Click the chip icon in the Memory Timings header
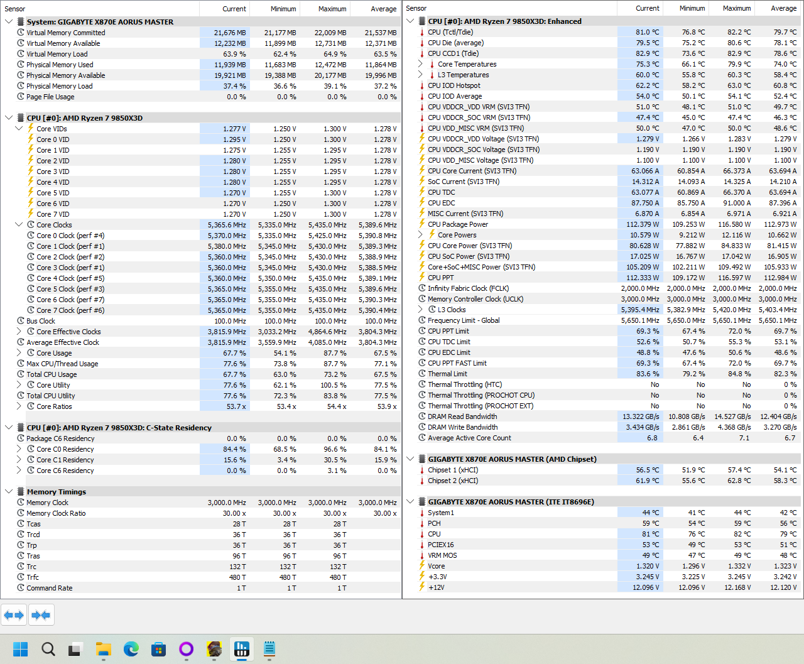The width and height of the screenshot is (804, 664). [21, 492]
